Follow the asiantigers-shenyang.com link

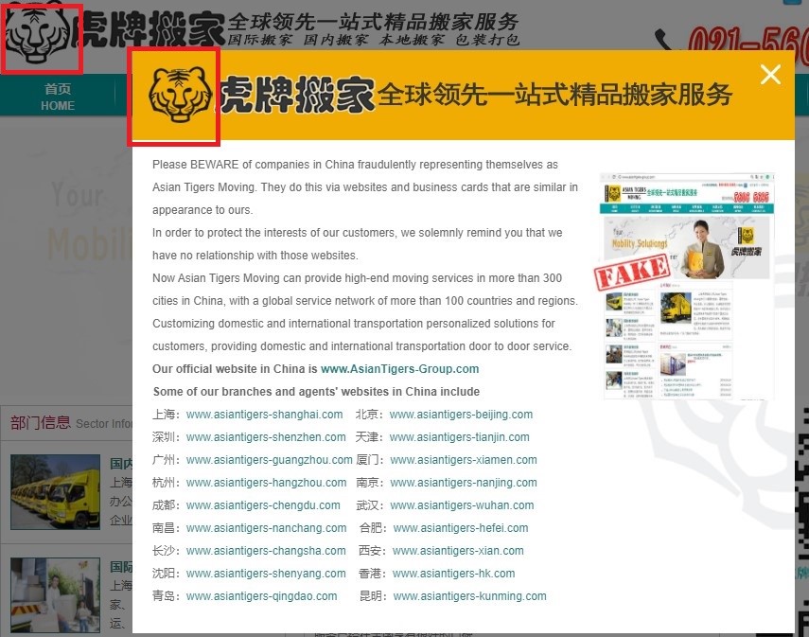coord(266,574)
